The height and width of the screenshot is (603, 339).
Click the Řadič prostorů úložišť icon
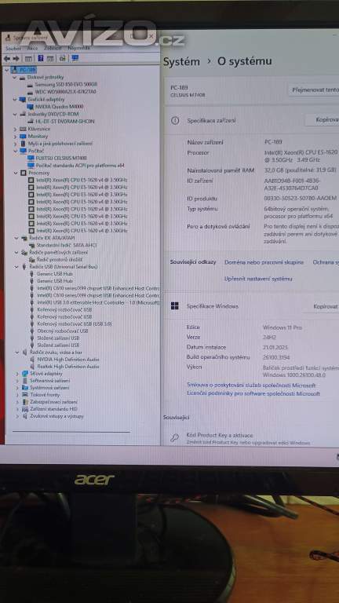coord(32,260)
